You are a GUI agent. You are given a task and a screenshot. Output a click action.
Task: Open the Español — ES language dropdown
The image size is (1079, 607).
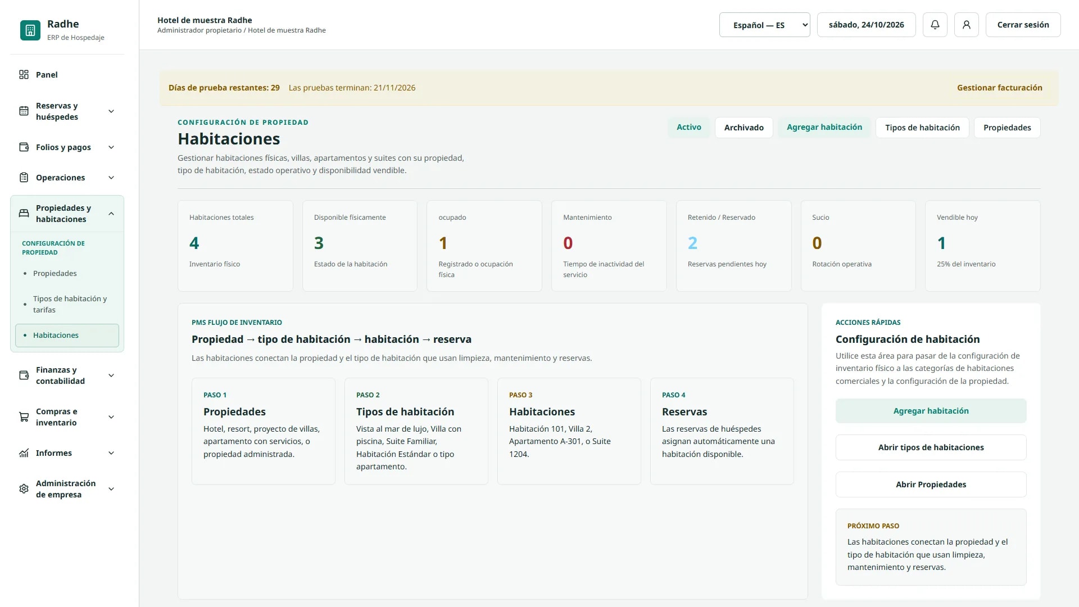(x=764, y=25)
